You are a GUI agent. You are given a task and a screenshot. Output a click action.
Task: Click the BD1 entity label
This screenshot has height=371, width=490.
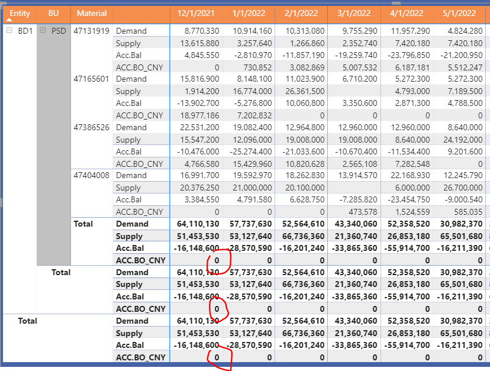pos(25,31)
